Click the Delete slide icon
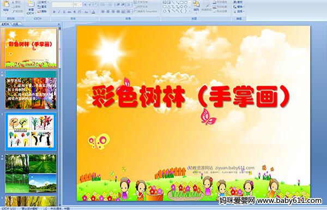The width and height of the screenshot is (327, 210). (42, 11)
